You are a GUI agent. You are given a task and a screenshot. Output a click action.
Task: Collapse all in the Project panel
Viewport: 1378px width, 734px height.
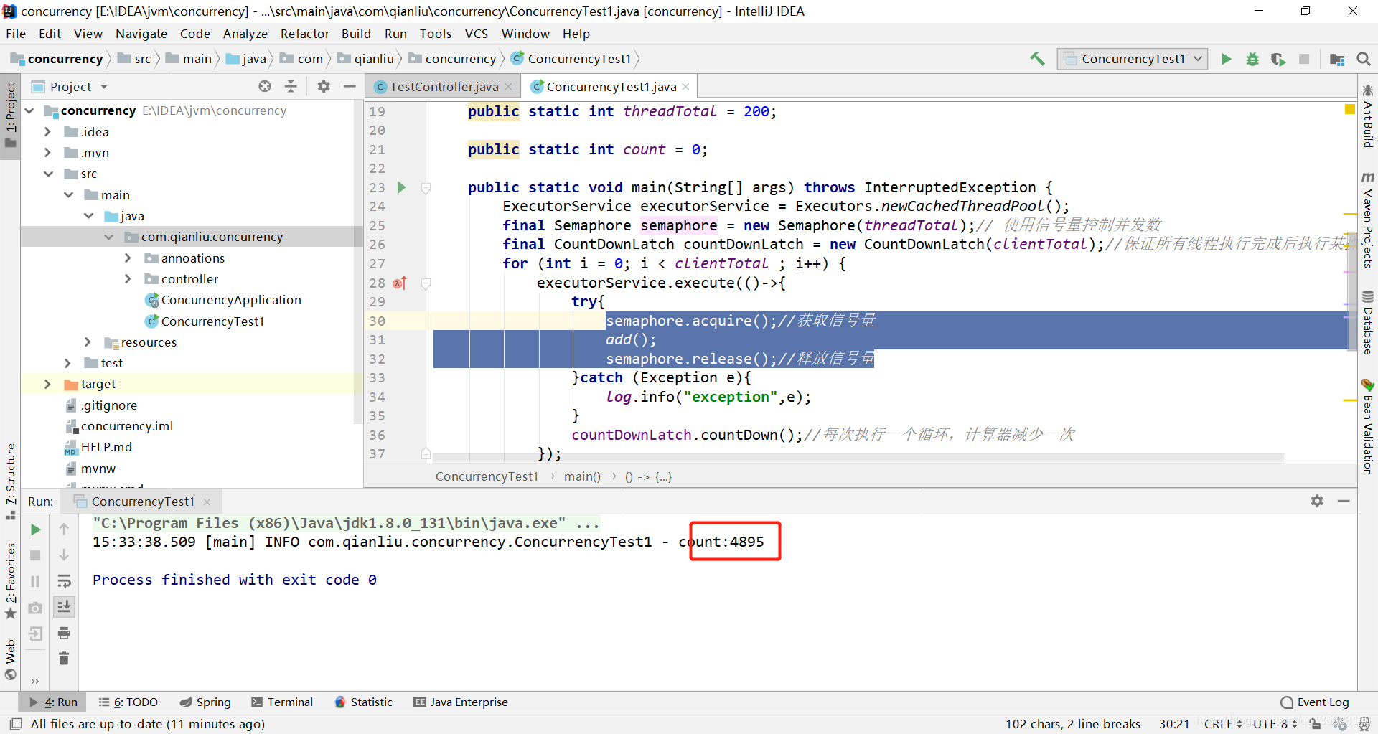[x=291, y=86]
